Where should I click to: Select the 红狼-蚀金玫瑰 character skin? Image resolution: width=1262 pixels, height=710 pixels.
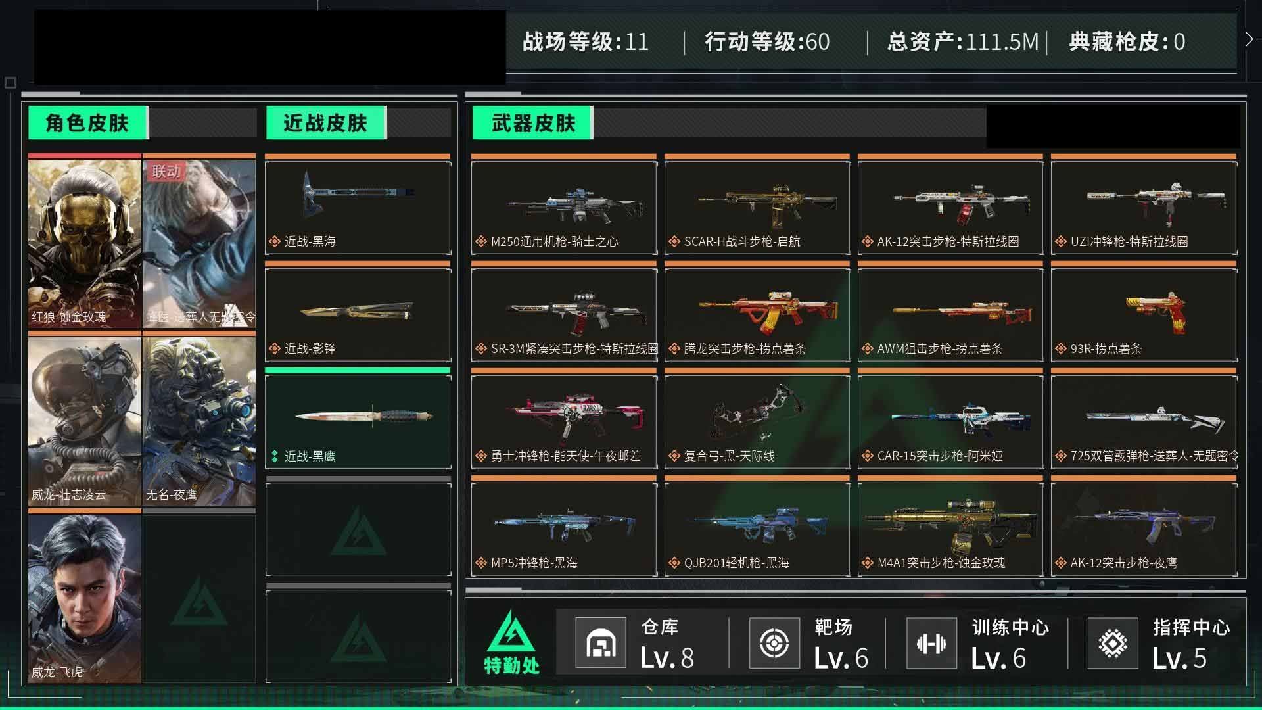[x=85, y=243]
